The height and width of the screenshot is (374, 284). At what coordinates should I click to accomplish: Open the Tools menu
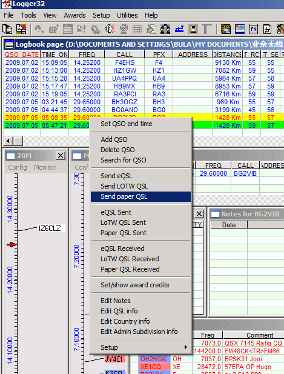(28, 15)
